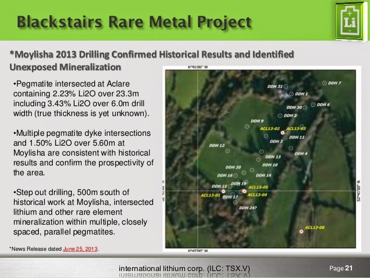Click the Moylisha 2013 Drilling heading
Image resolution: width=370 pixels, height=278 pixels.
[151, 61]
